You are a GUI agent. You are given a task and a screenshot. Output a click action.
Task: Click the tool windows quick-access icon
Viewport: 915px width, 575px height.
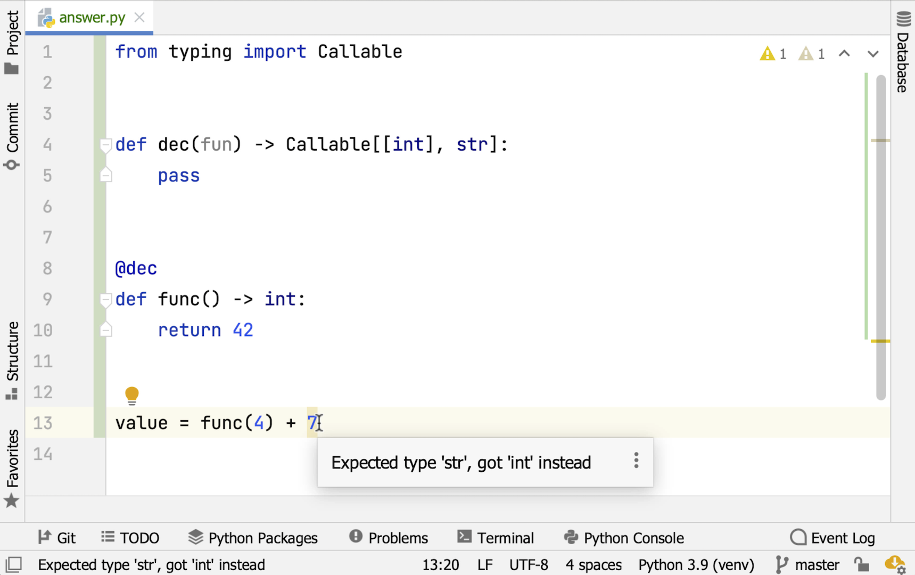[x=13, y=564]
